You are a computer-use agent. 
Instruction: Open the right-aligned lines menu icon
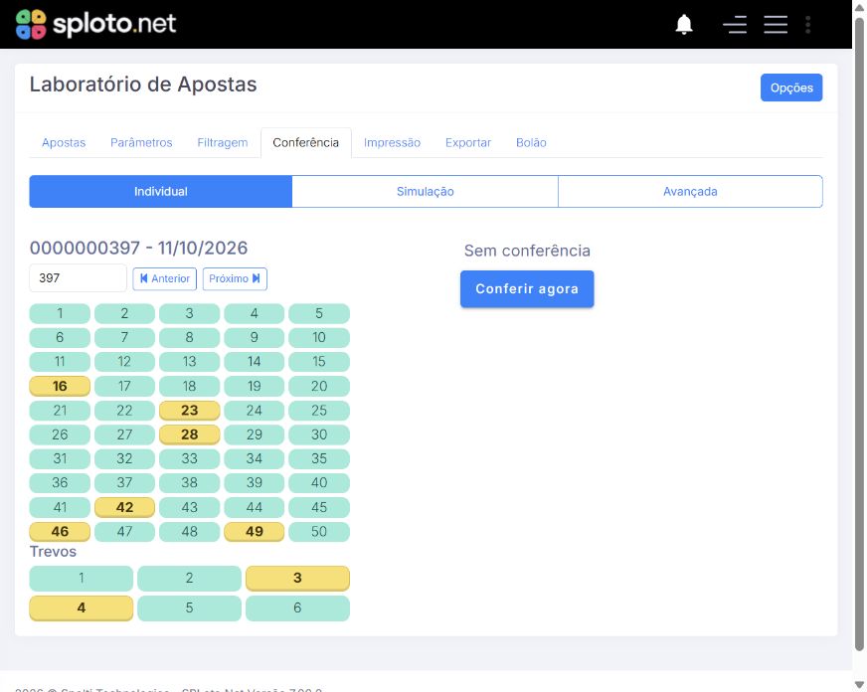[x=735, y=24]
